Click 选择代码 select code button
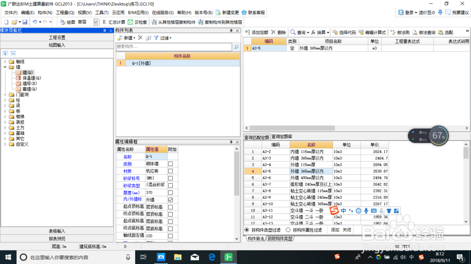The image size is (471, 264). pyautogui.click(x=344, y=32)
